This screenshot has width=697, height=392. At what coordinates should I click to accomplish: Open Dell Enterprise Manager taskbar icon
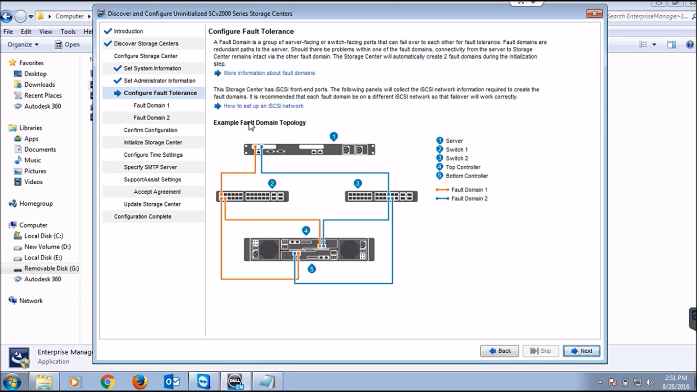[x=234, y=381]
